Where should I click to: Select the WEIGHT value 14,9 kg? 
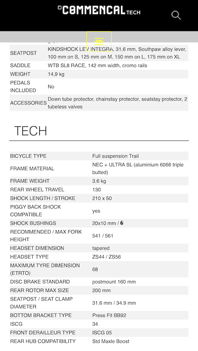click(56, 74)
